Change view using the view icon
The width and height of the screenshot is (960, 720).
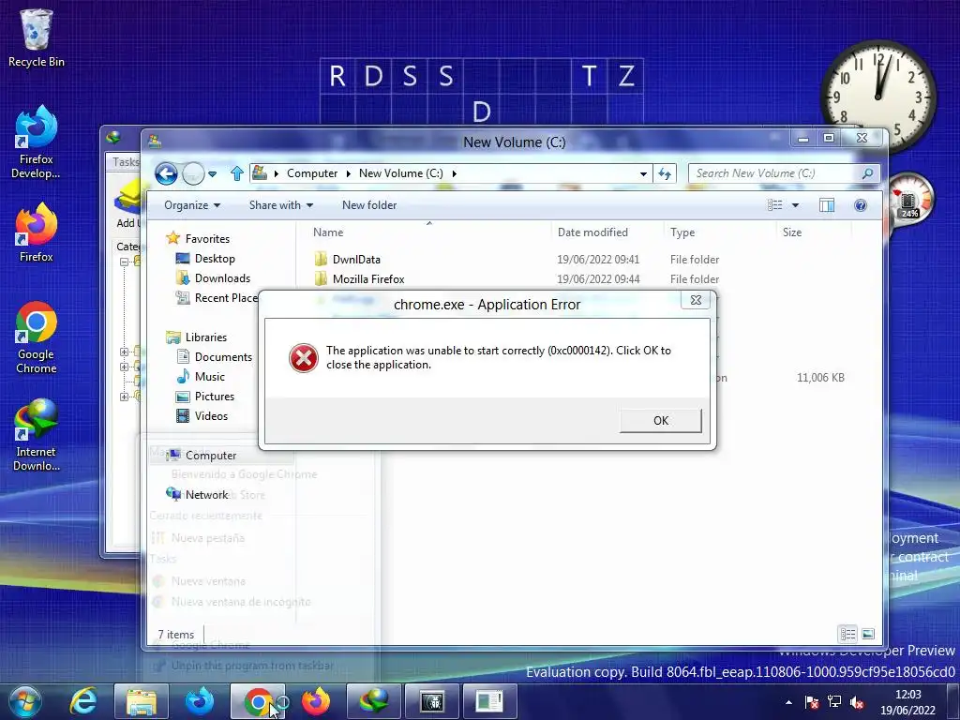pyautogui.click(x=774, y=205)
